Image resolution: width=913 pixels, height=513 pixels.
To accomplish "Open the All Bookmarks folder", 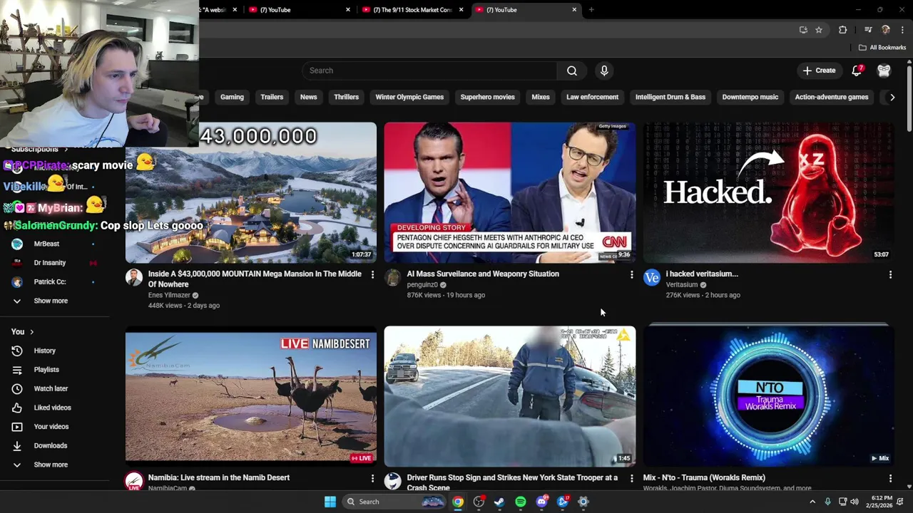I will point(882,48).
